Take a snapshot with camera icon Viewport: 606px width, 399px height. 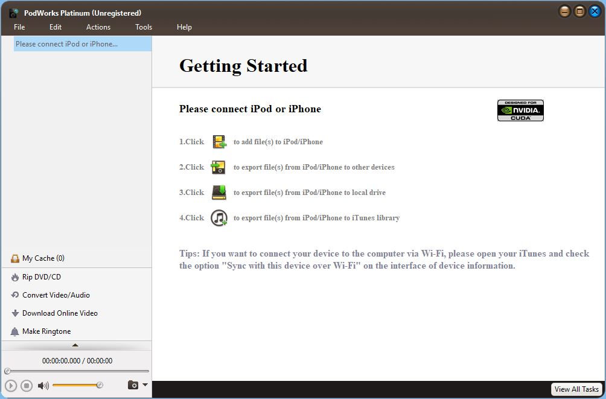point(133,385)
